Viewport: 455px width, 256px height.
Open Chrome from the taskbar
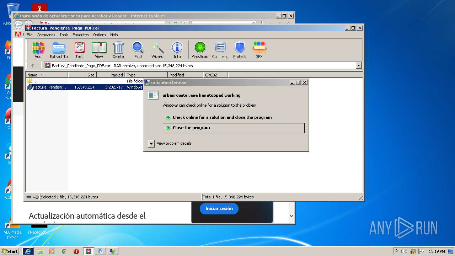(x=64, y=251)
